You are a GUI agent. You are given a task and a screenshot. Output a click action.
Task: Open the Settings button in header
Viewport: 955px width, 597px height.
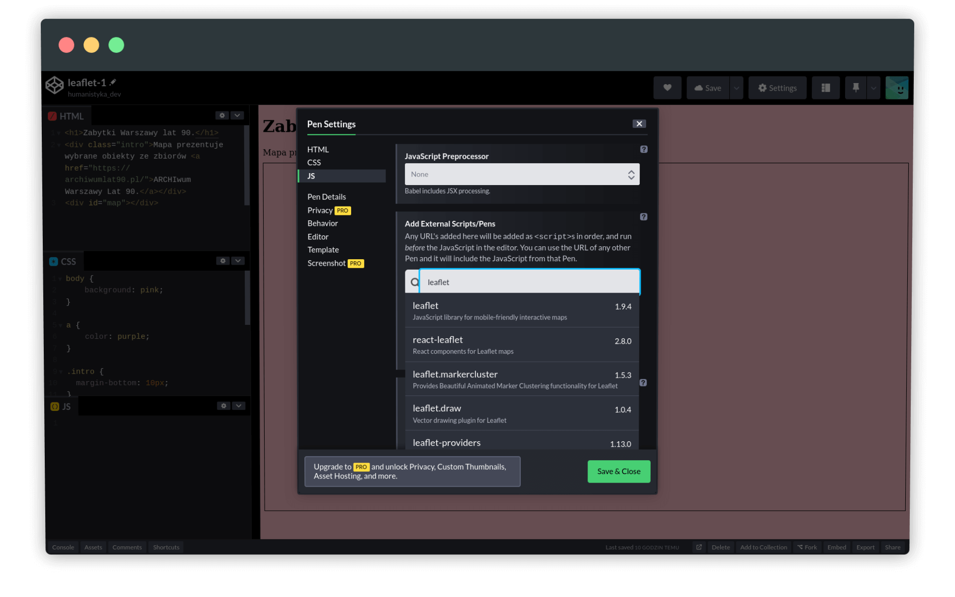777,88
